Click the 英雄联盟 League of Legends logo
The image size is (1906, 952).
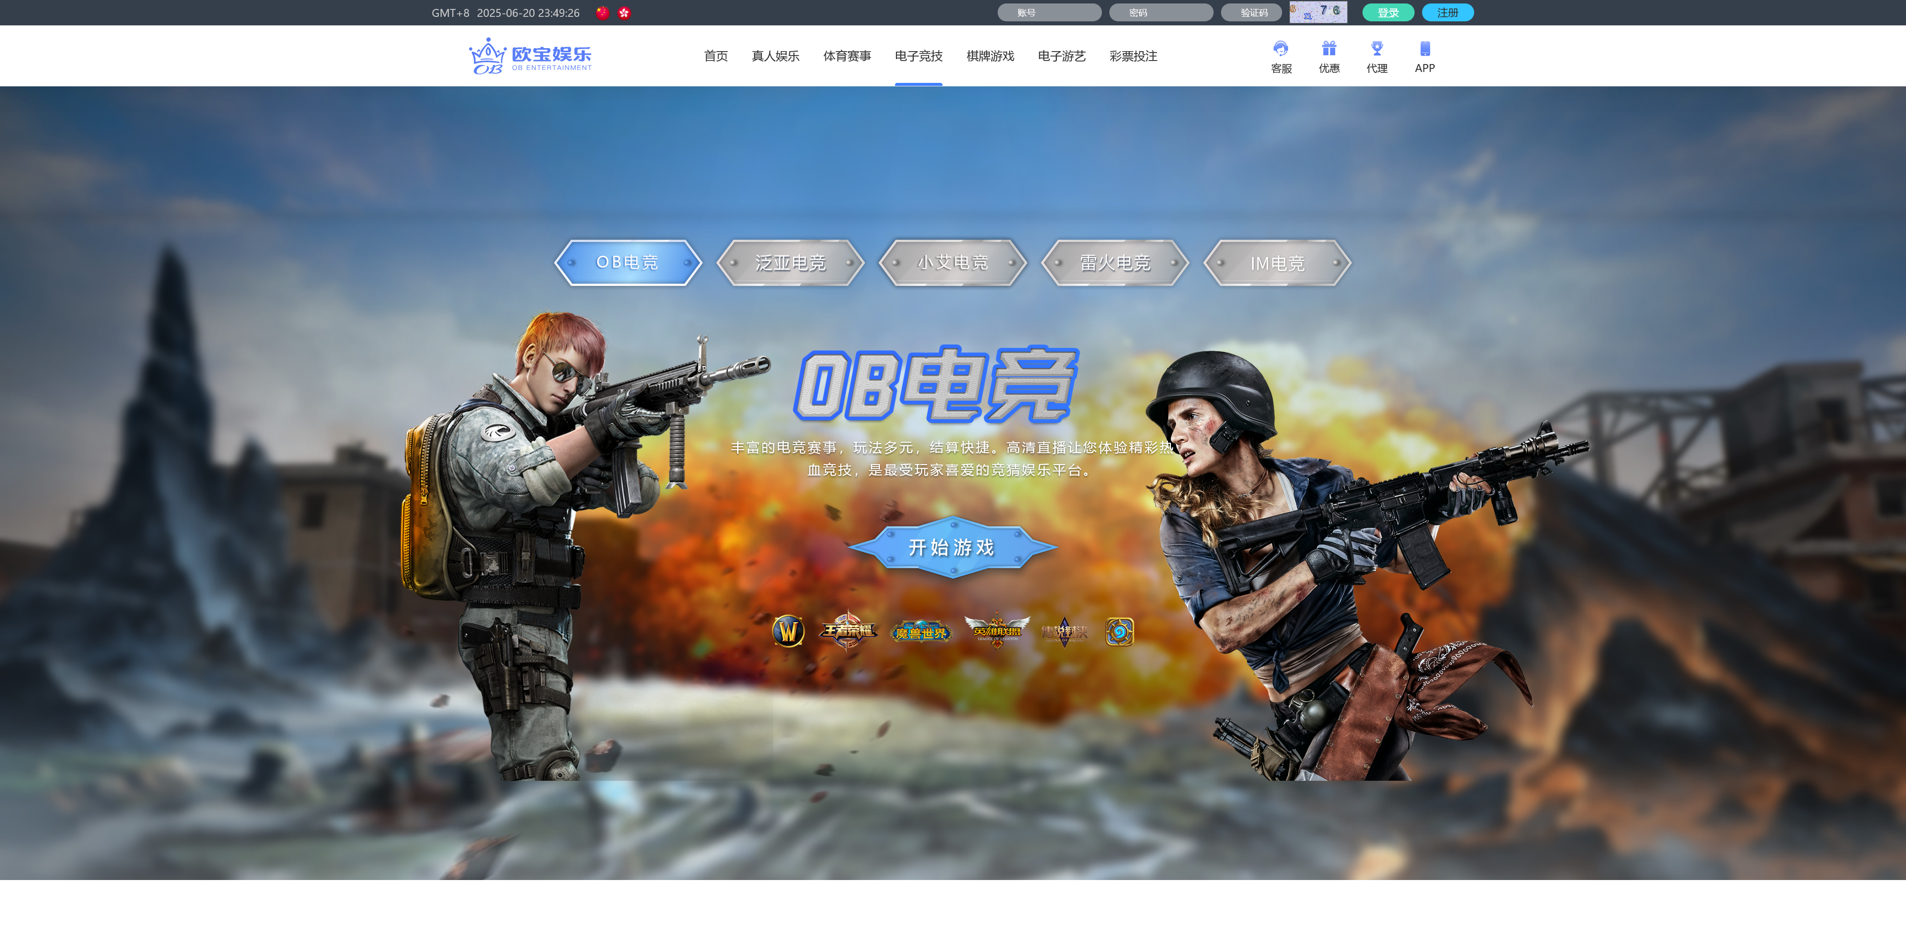997,631
